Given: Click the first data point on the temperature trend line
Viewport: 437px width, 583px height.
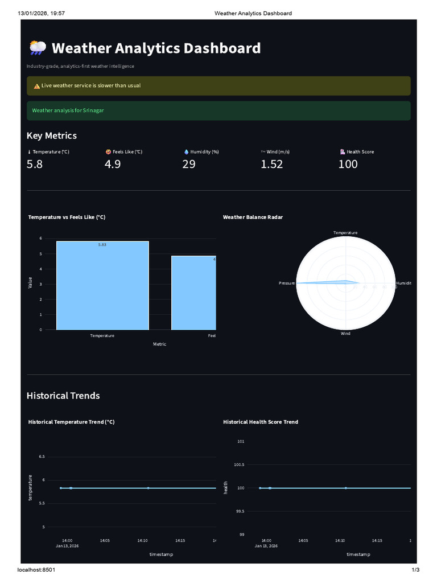Looking at the screenshot, I should coord(61,488).
